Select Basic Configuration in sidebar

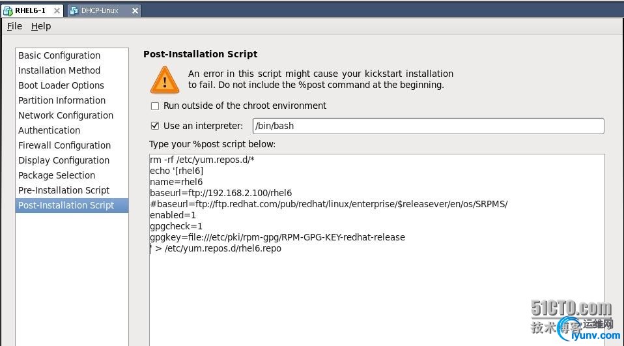[x=59, y=55]
